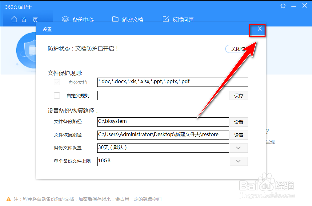Click the home house icon

tap(14, 19)
